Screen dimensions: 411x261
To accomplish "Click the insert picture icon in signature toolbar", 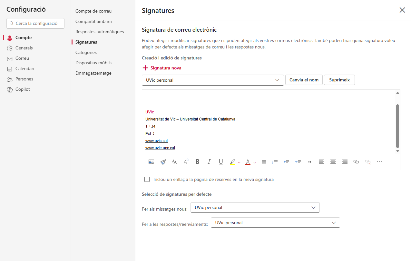I will coord(151,162).
